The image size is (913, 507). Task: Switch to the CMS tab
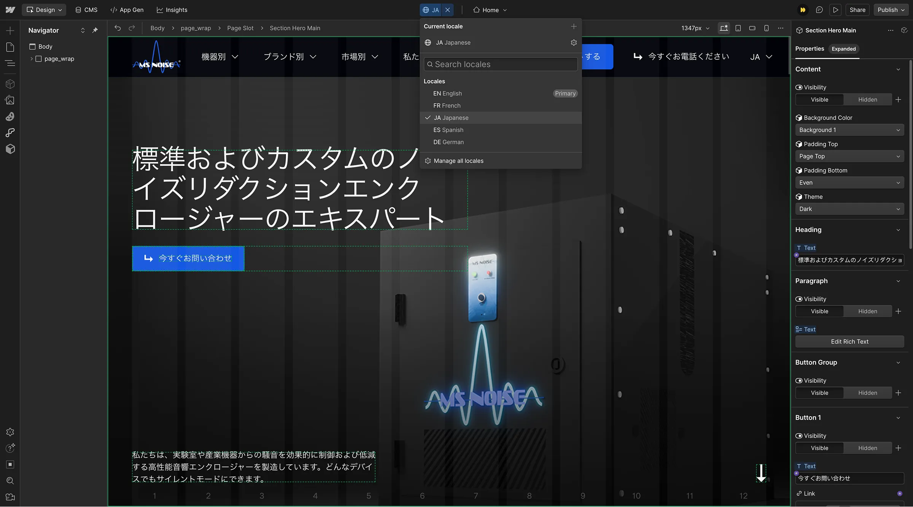pos(87,10)
